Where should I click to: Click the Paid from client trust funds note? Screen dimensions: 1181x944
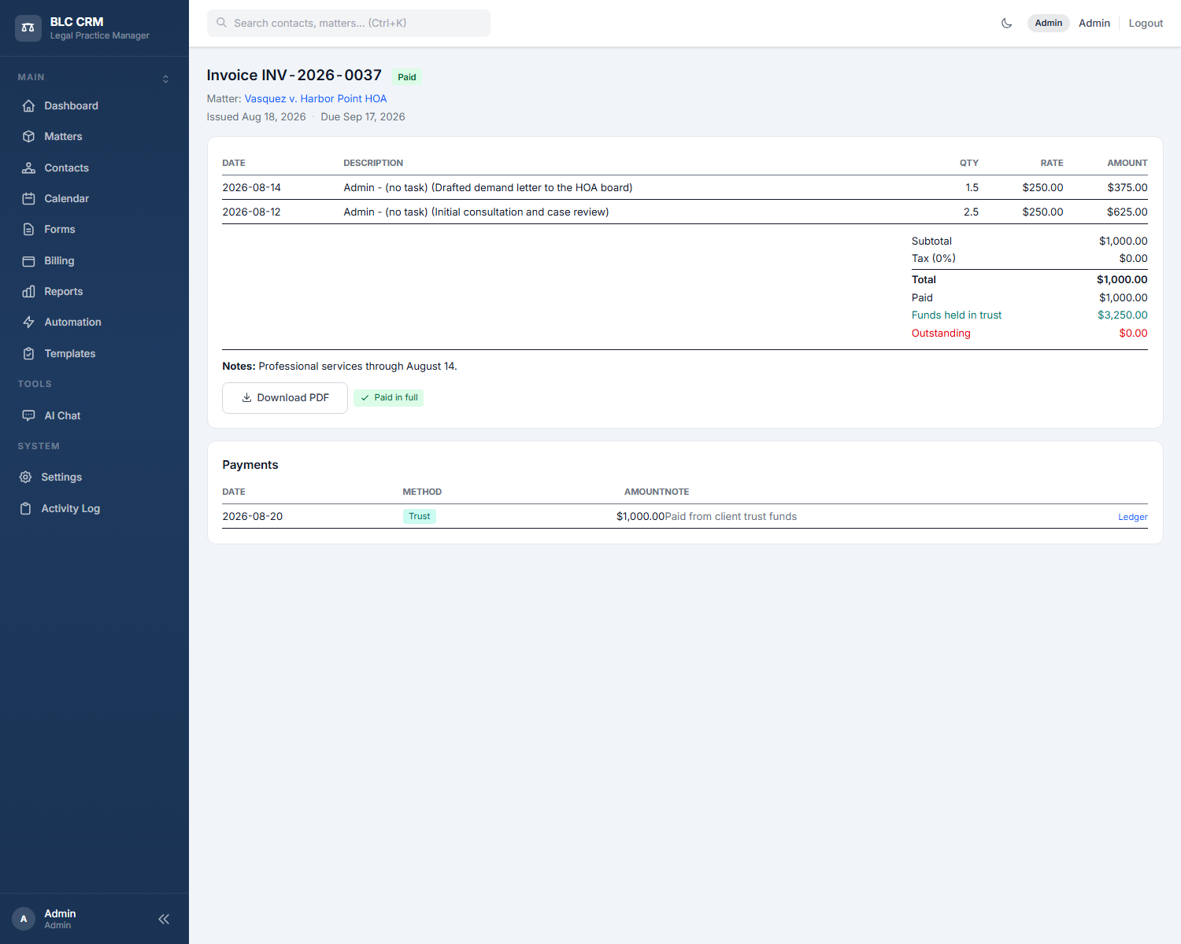[731, 516]
